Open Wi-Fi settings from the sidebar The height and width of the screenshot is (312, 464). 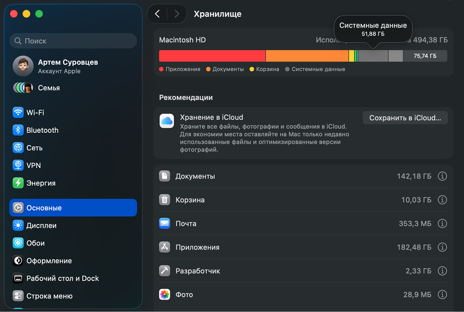point(34,112)
